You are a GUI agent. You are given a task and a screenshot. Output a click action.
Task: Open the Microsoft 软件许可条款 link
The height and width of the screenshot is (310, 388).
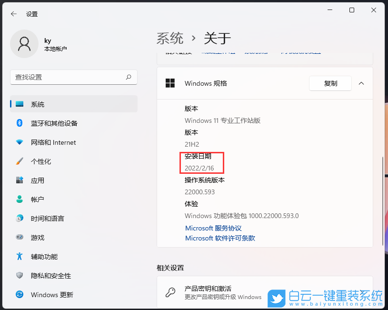tap(220, 238)
